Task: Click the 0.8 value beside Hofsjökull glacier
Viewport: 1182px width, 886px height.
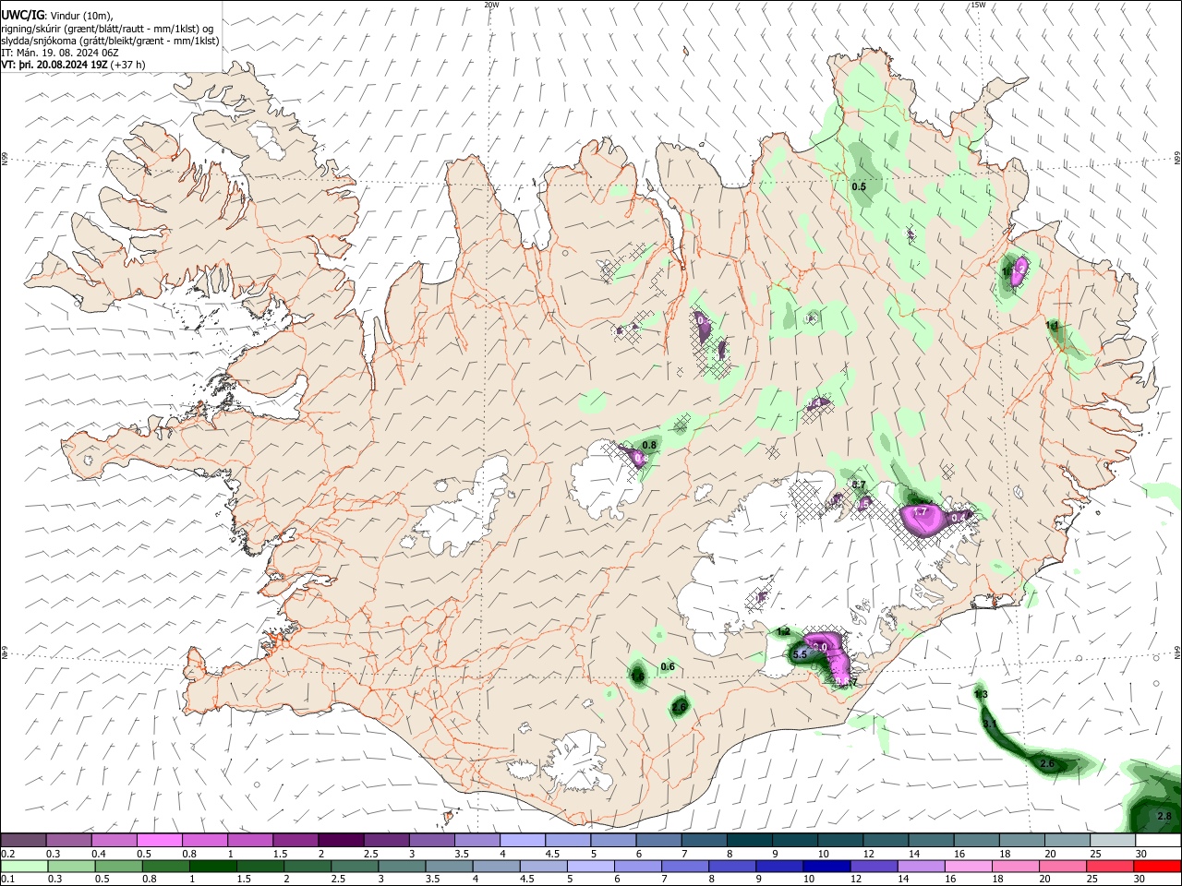Action: click(x=649, y=445)
